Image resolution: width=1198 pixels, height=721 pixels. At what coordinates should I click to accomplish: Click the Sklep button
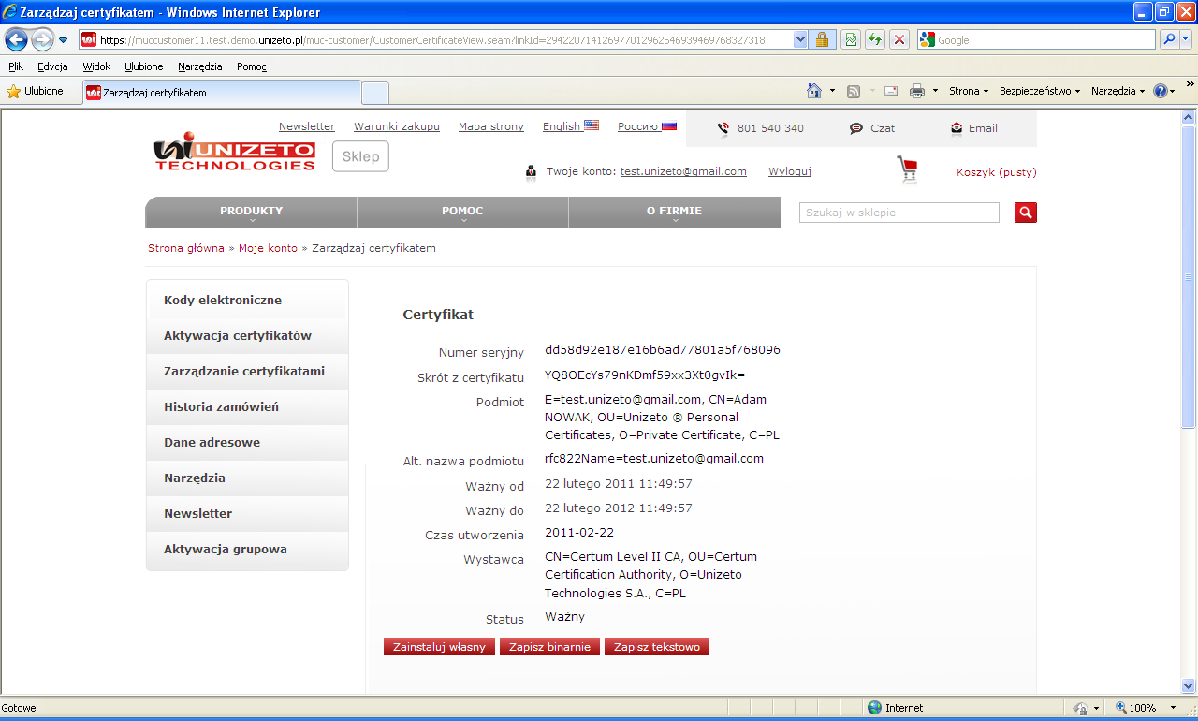(x=360, y=156)
